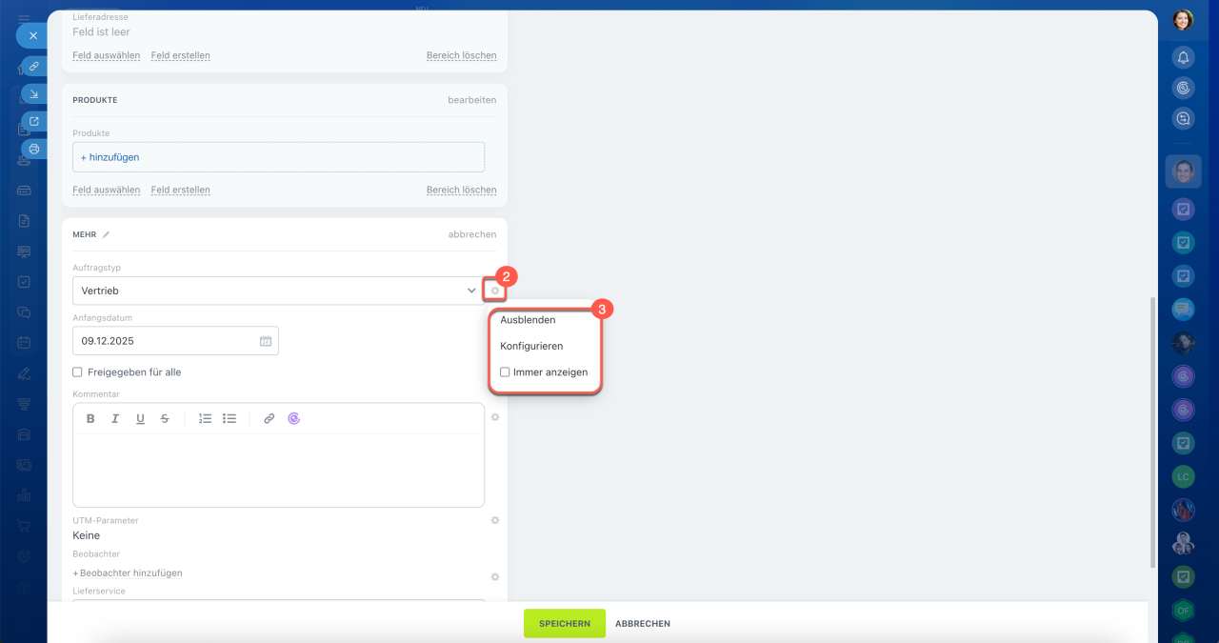Click Bereich löschen under Lieferadresse
The width and height of the screenshot is (1219, 643).
[461, 55]
